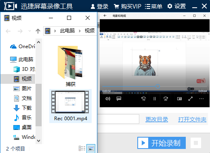Open the 3D 对象 folder in sidebar
The width and height of the screenshot is (210, 153).
pos(24,69)
